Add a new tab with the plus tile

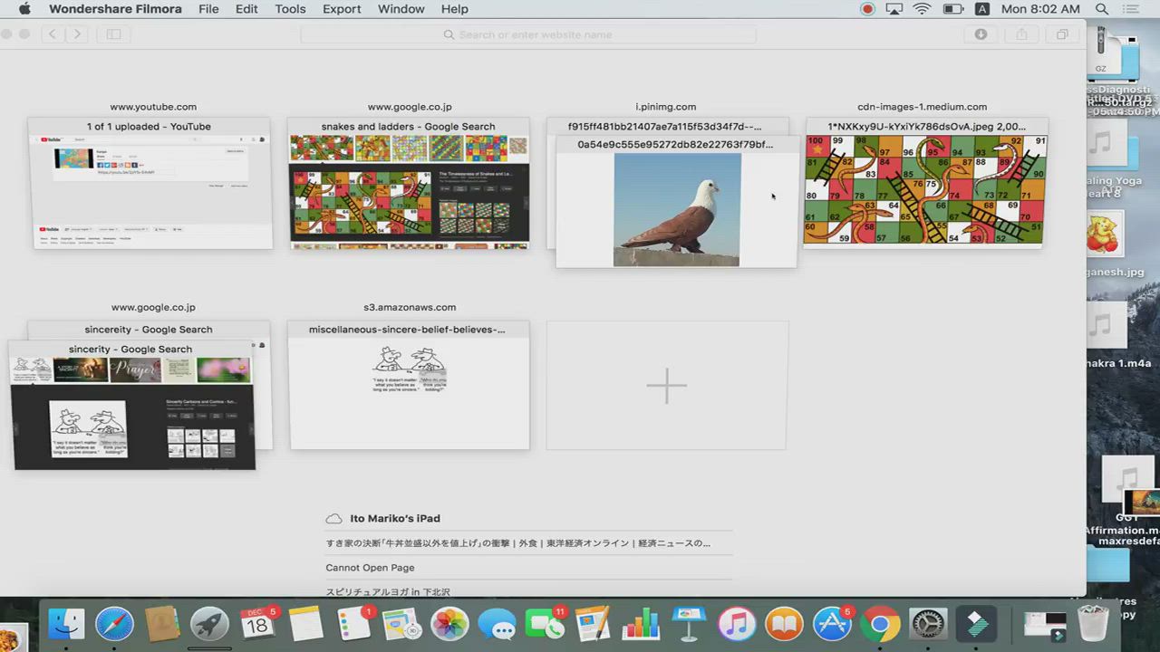pos(666,386)
